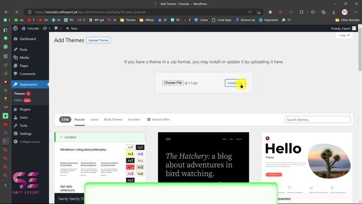Image resolution: width=362 pixels, height=204 pixels.
Task: Switch to the Block Themes tab
Action: click(113, 120)
